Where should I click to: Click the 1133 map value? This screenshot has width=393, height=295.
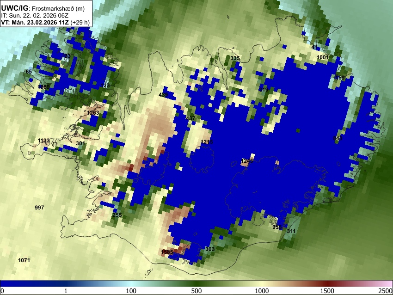43,141
